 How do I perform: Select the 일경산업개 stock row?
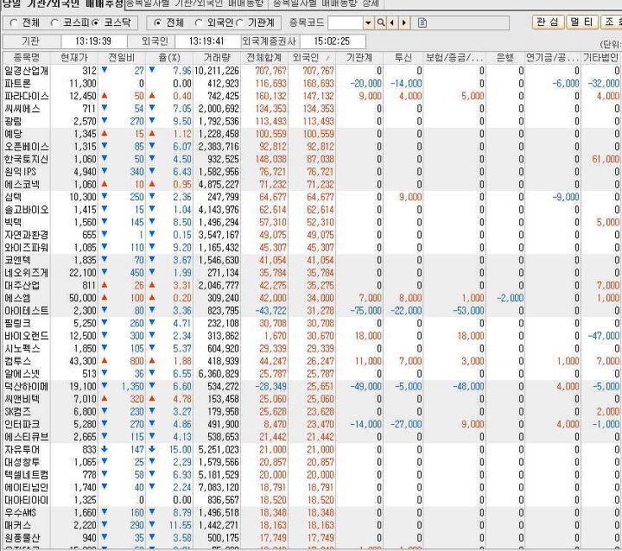click(x=311, y=71)
